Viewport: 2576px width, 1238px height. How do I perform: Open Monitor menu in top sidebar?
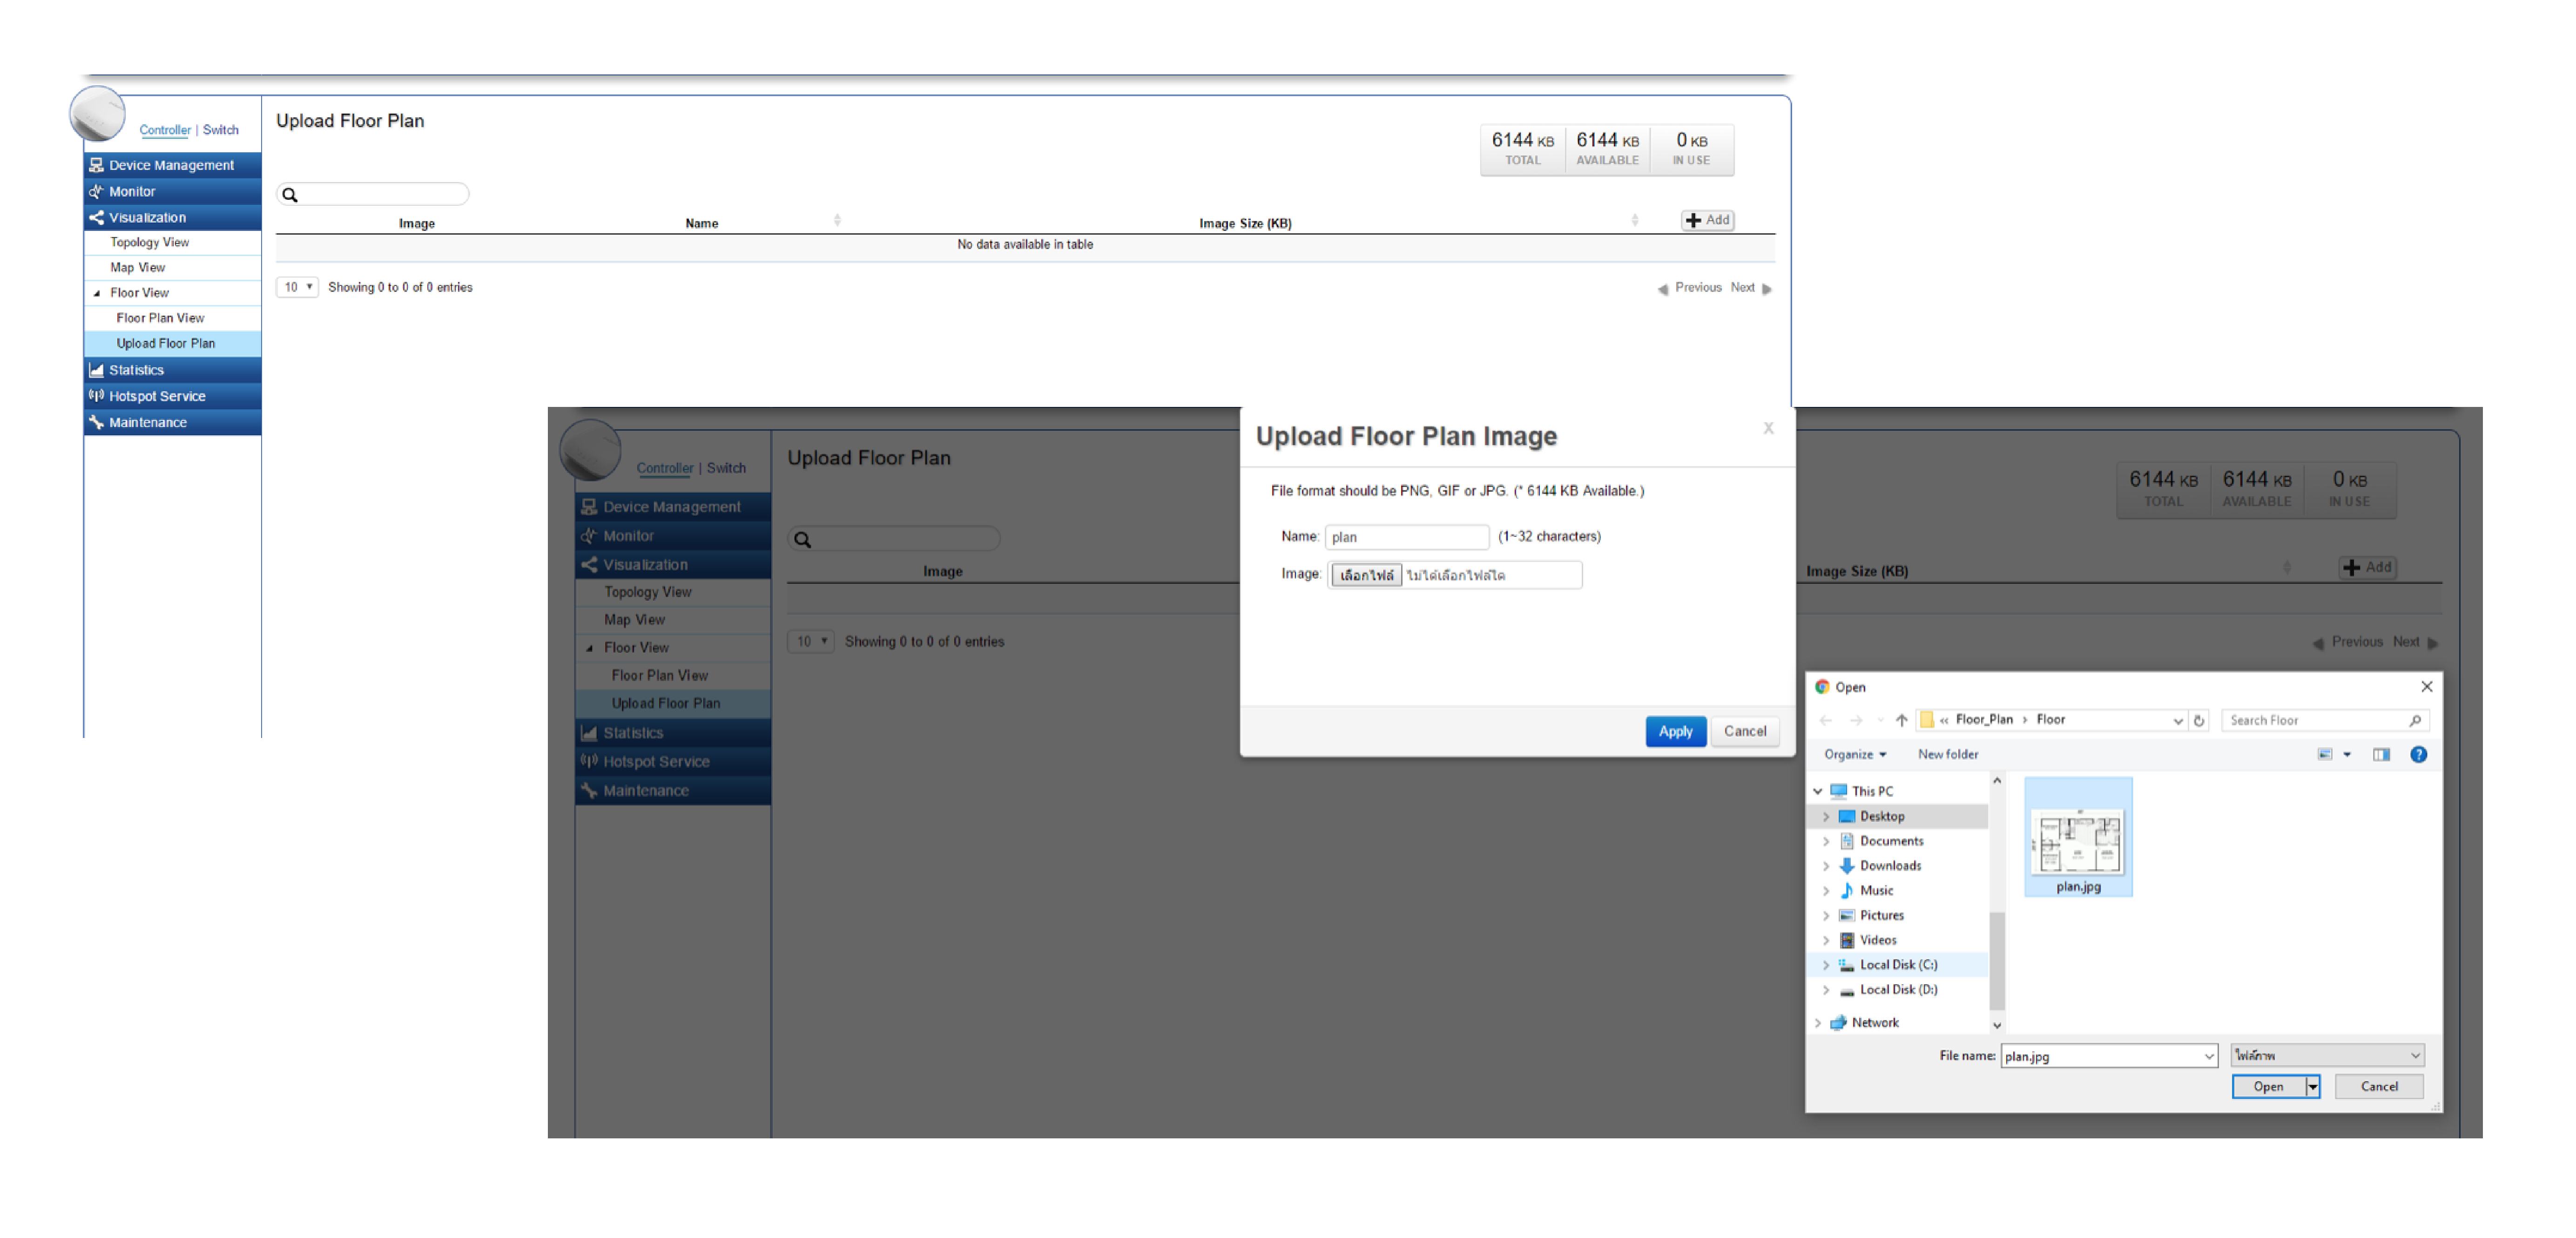click(x=172, y=191)
